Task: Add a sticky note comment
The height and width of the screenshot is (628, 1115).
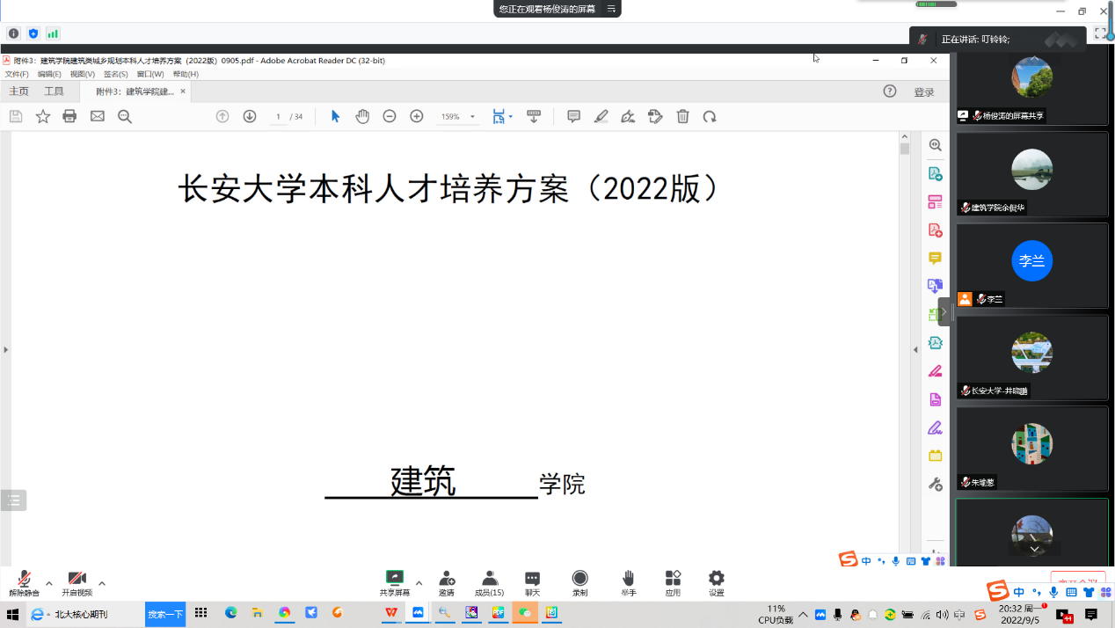Action: pos(573,117)
